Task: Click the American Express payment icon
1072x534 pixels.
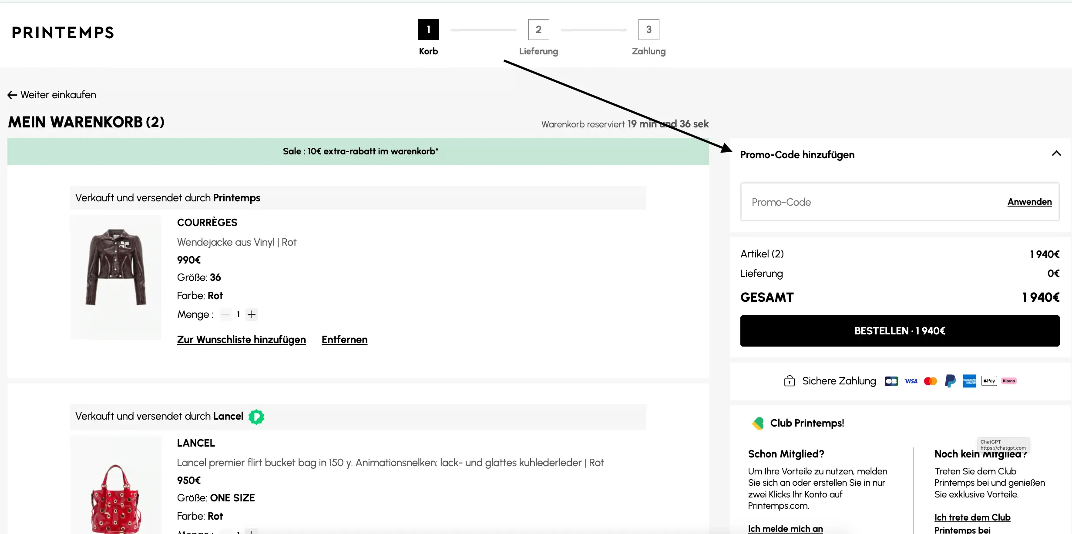Action: coord(969,381)
